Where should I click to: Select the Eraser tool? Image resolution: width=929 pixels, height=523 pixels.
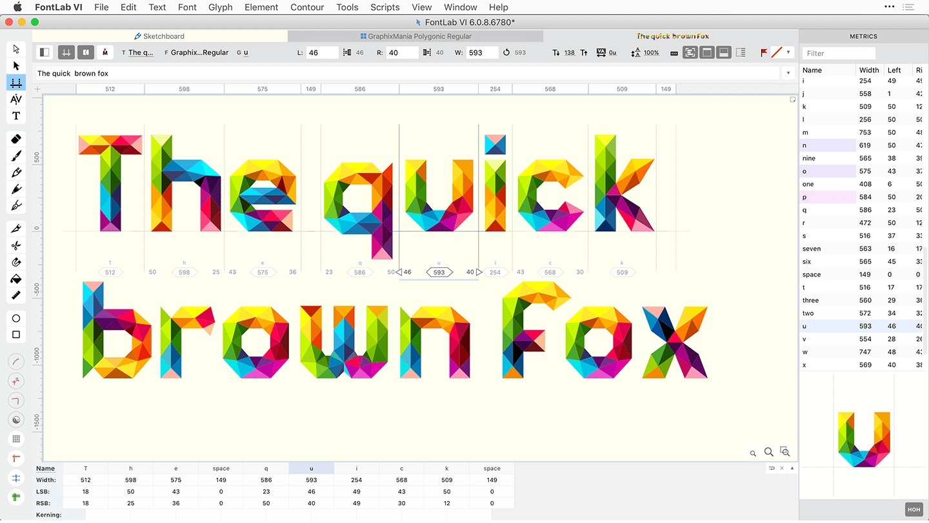point(16,138)
